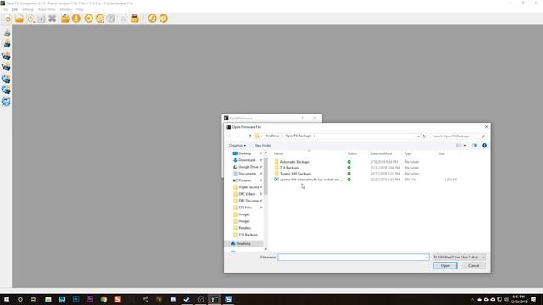The image size is (543, 305).
Task: Select Downloads in navigation pane
Action: 247,160
